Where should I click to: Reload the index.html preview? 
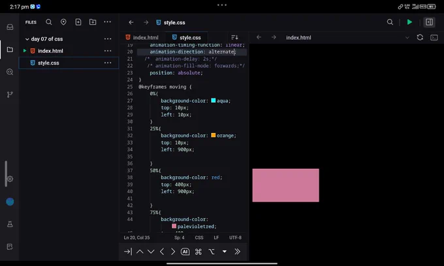(x=420, y=37)
